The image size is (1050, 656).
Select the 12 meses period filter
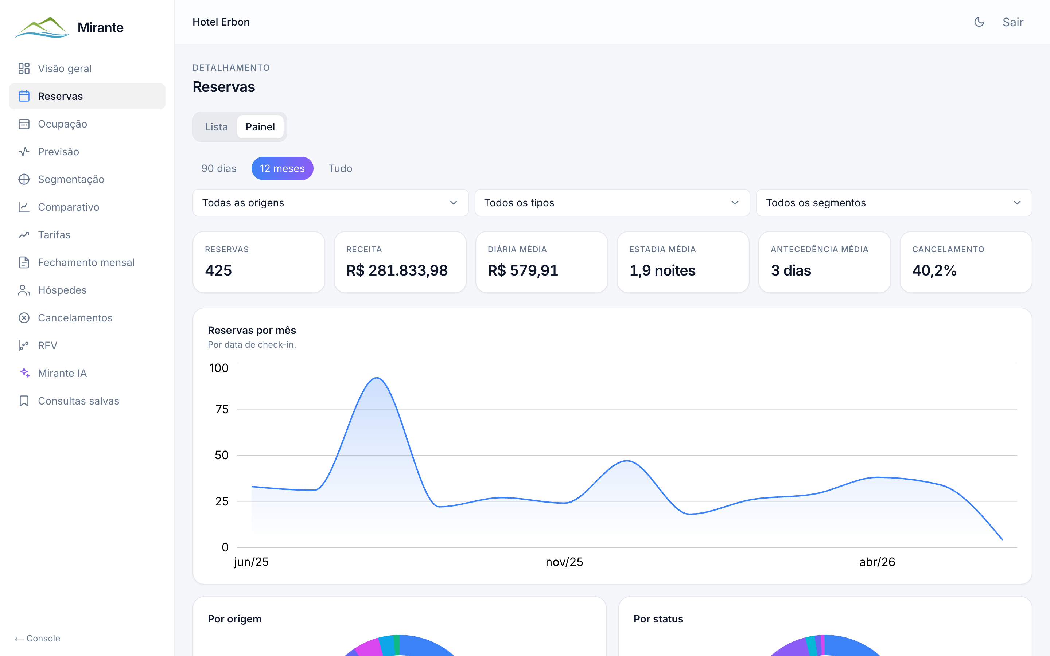283,168
